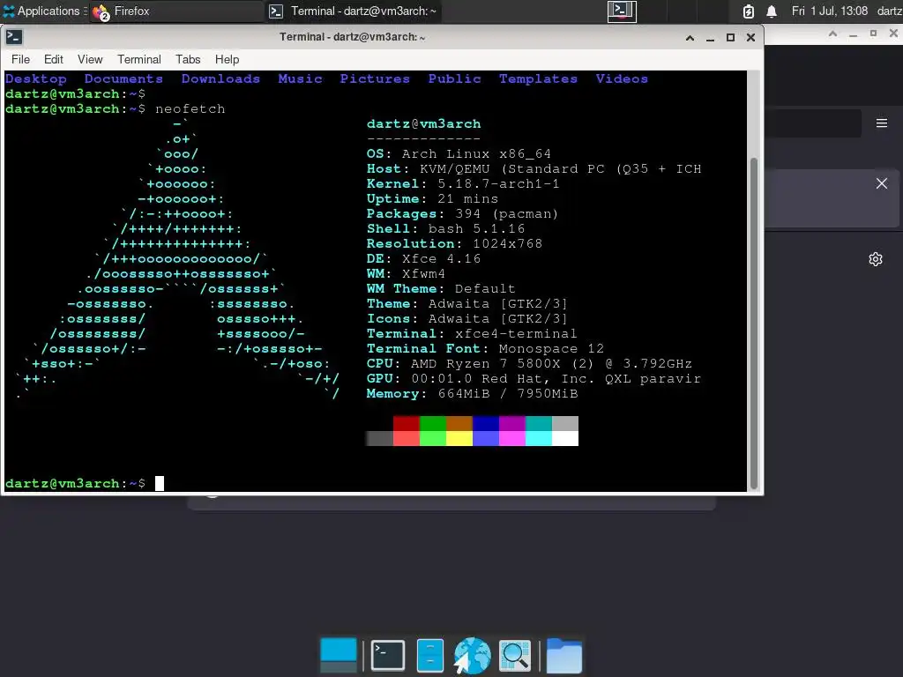Click the magenta color block in neofetch palette
Screen dimensions: 903x677
(512, 424)
